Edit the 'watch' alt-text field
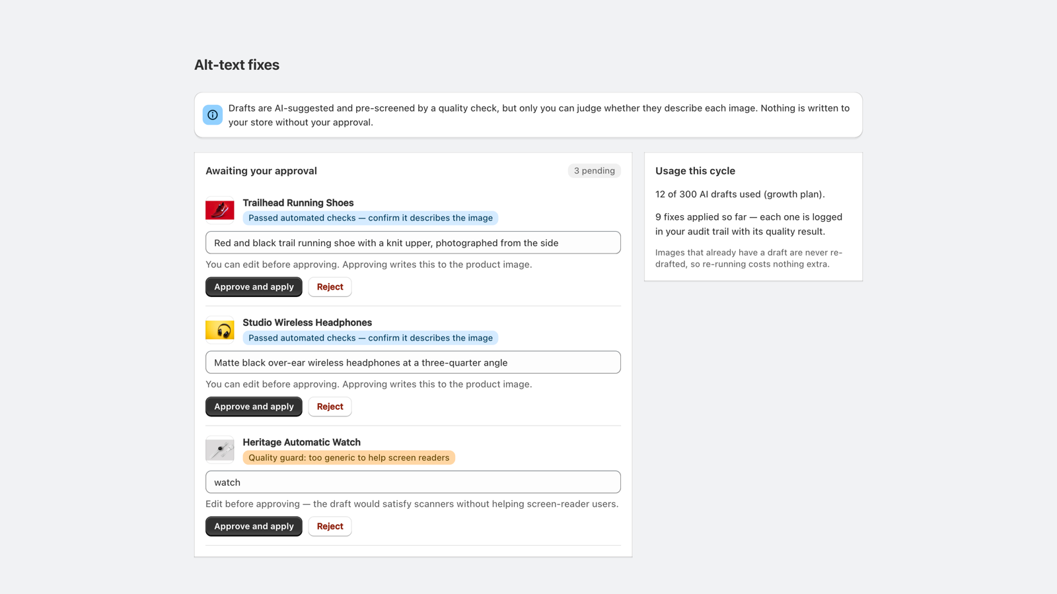Screen dimensions: 1057x594 pyautogui.click(x=413, y=482)
